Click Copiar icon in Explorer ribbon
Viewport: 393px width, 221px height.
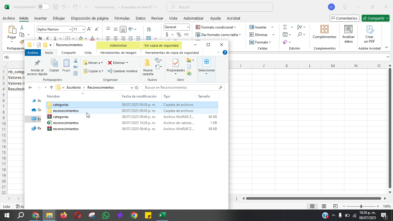54,65
